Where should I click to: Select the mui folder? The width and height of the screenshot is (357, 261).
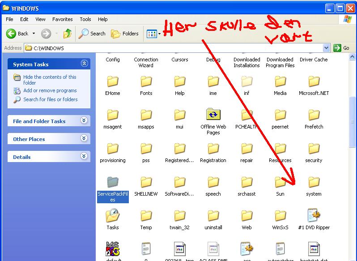click(179, 120)
